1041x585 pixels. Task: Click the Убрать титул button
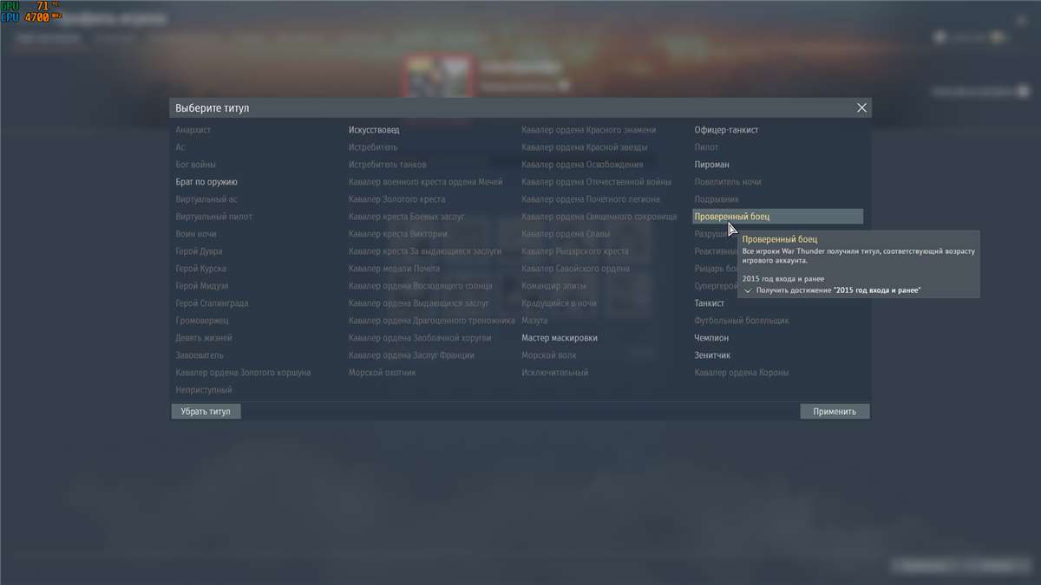[x=206, y=412]
